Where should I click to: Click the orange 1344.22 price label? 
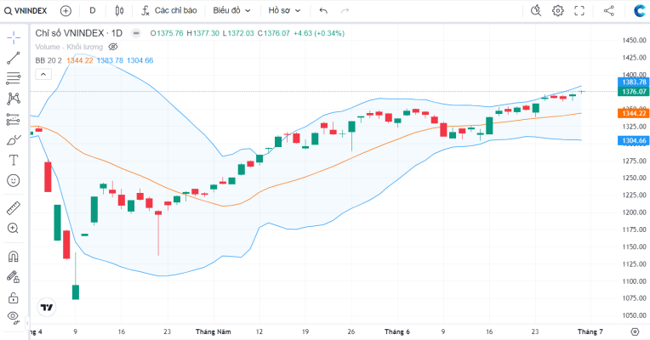pos(634,113)
